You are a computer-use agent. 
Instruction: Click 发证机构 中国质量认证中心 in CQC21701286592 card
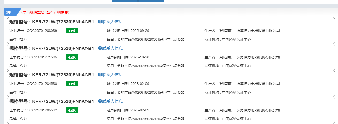(228, 119)
